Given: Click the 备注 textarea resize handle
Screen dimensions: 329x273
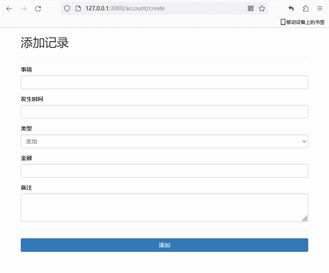Looking at the screenshot, I should click(x=305, y=218).
